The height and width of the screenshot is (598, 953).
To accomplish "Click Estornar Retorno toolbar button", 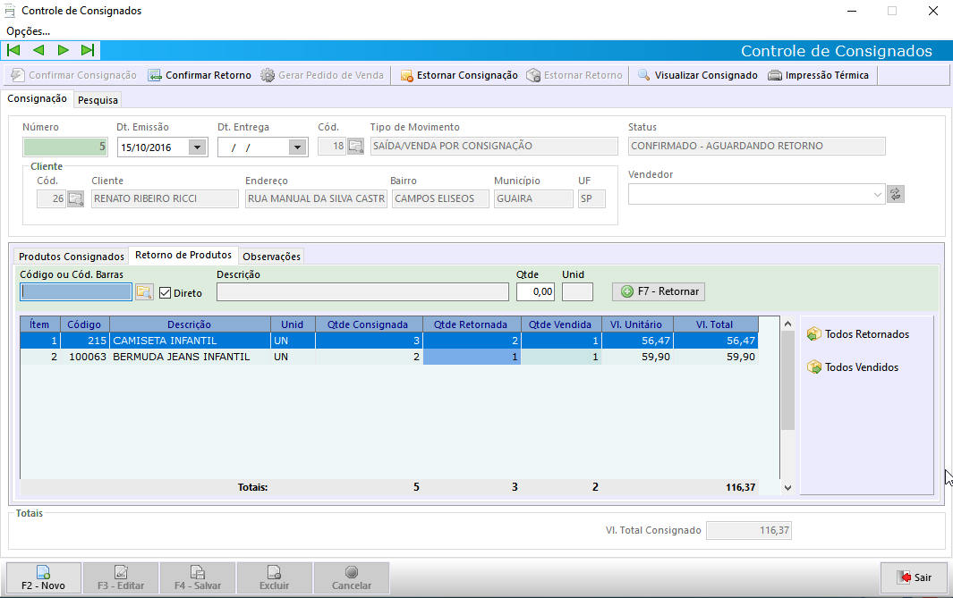I will (574, 75).
